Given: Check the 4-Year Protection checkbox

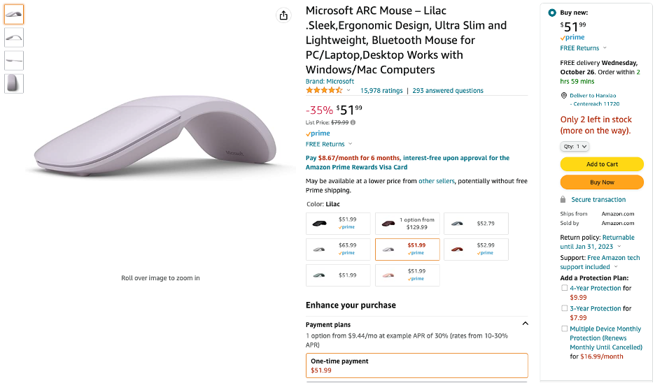Looking at the screenshot, I should click(565, 288).
